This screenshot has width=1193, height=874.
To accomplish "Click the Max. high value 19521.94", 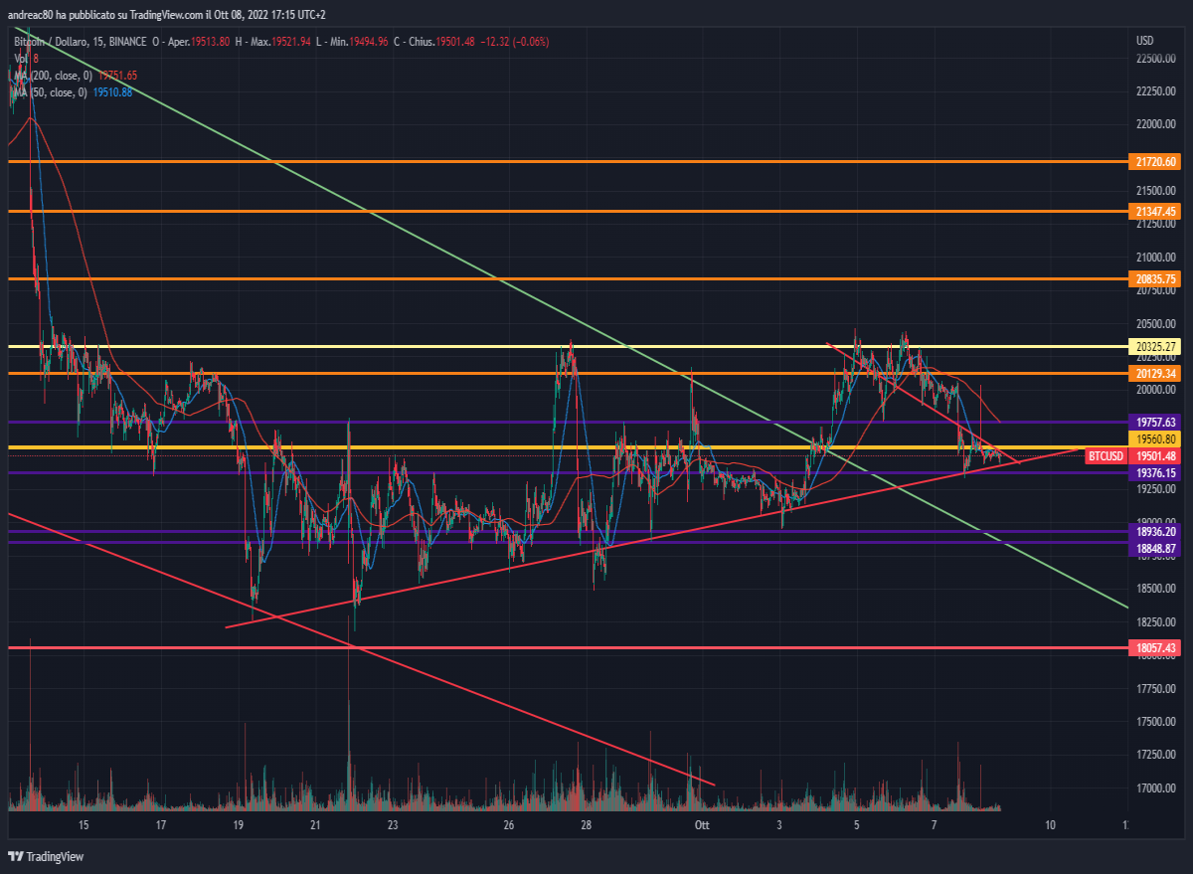I will pyautogui.click(x=293, y=42).
